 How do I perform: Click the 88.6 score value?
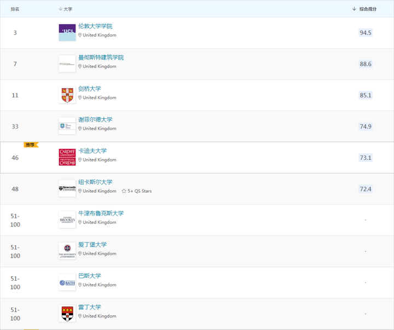point(366,64)
